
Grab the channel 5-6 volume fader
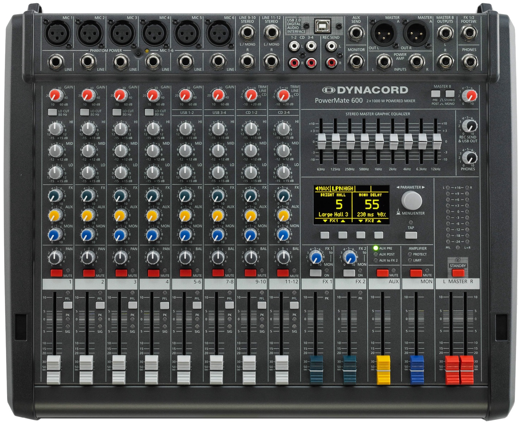coord(184,370)
